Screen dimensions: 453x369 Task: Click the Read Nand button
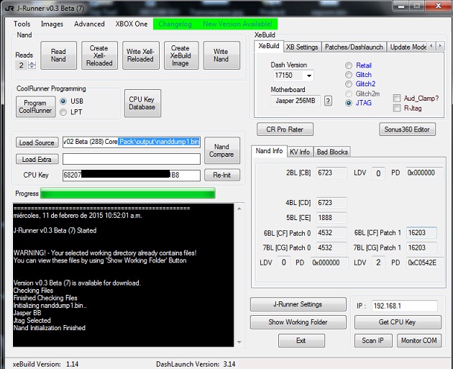59,55
